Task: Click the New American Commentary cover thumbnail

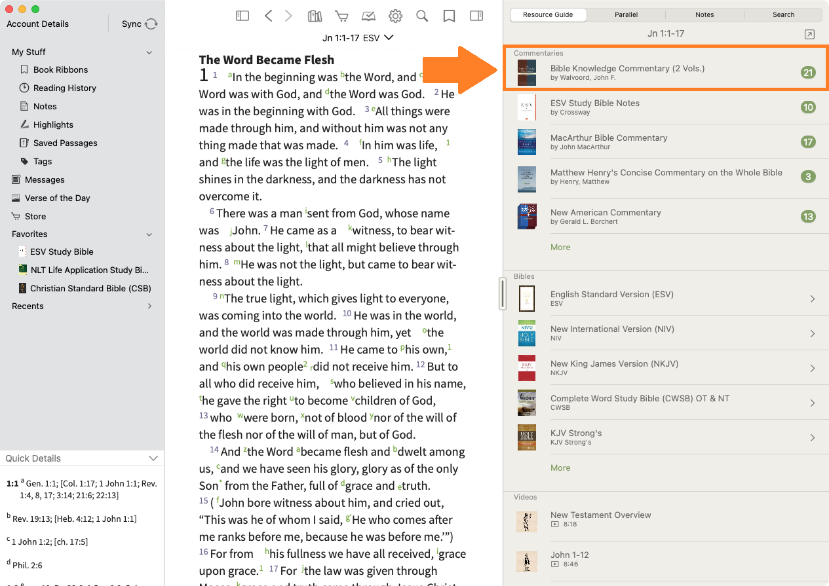Action: pos(527,217)
